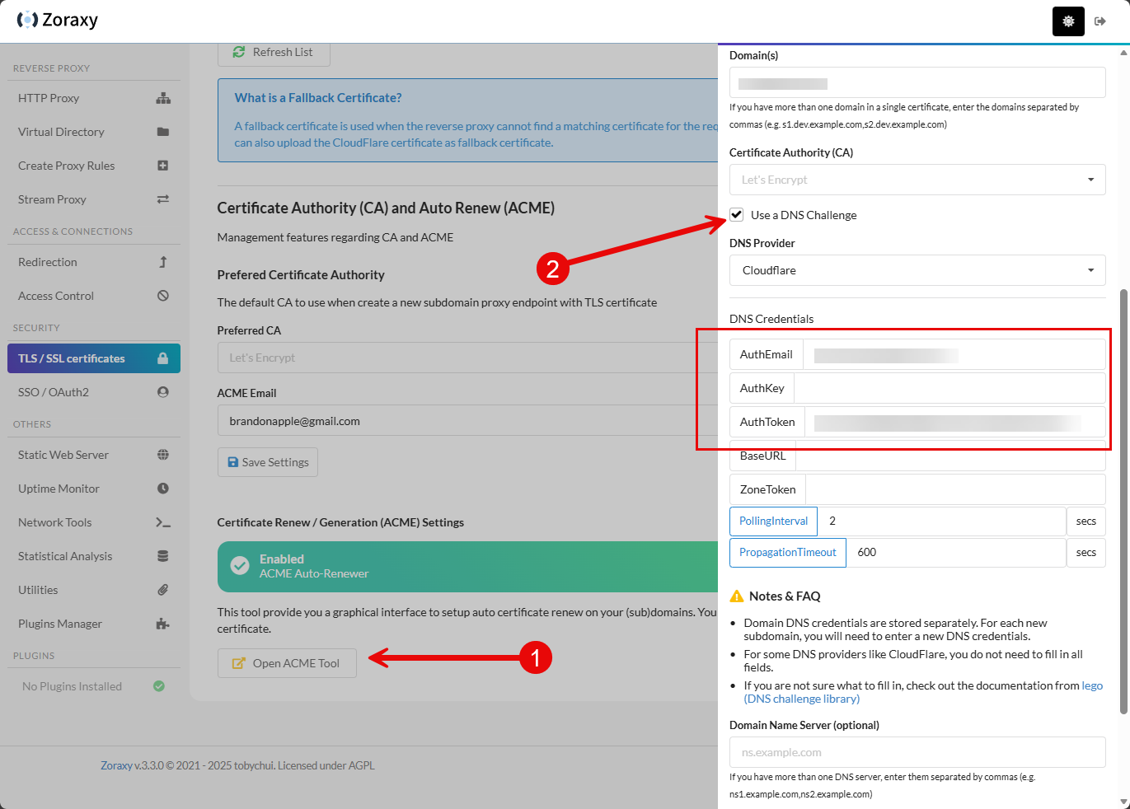Click the side panel vertical scrollbar thumb
The image size is (1130, 809).
1123,502
